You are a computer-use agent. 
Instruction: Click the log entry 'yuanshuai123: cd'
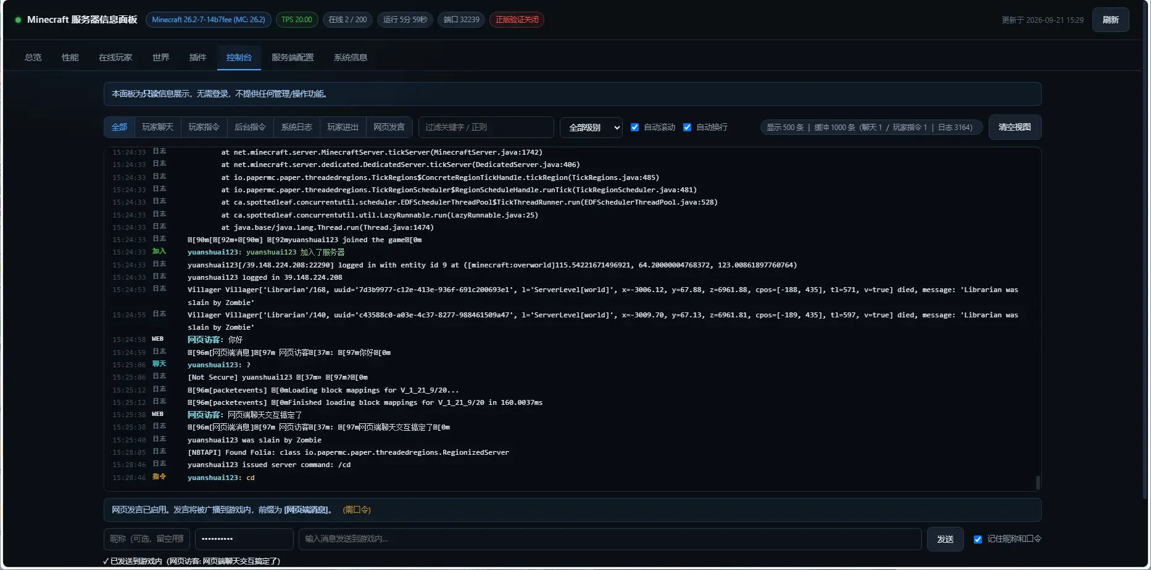(221, 478)
